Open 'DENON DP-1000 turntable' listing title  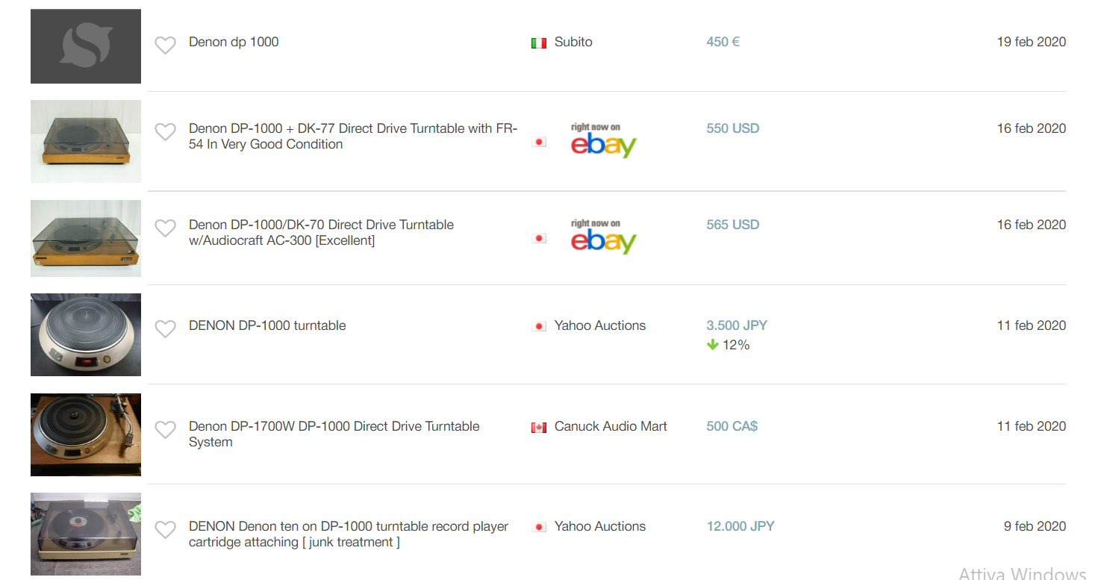267,325
